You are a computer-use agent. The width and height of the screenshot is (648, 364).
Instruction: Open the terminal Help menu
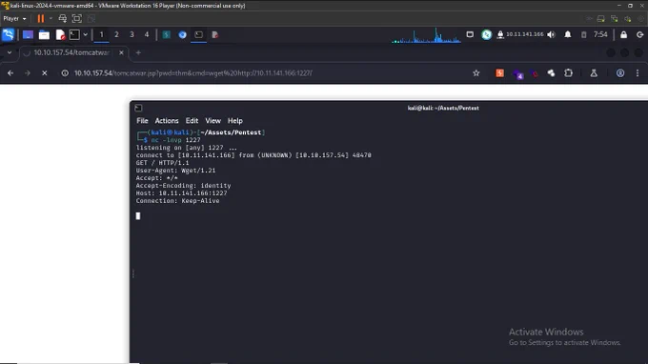pos(235,121)
